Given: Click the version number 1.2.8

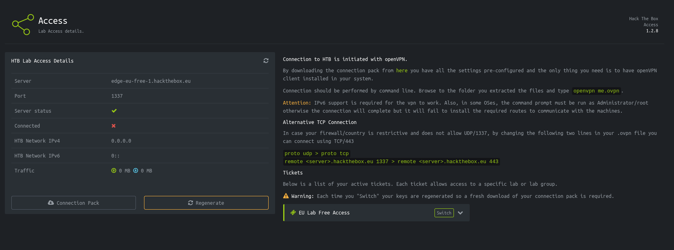Looking at the screenshot, I should (x=652, y=31).
